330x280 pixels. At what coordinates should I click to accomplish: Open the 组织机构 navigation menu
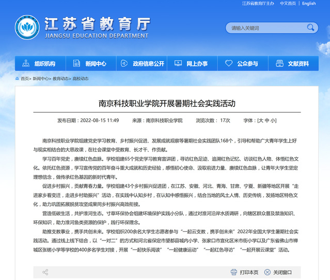tap(40, 64)
